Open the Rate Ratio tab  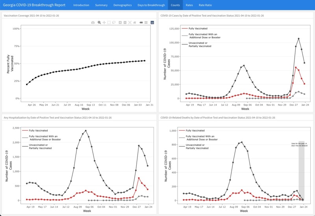coord(205,5)
